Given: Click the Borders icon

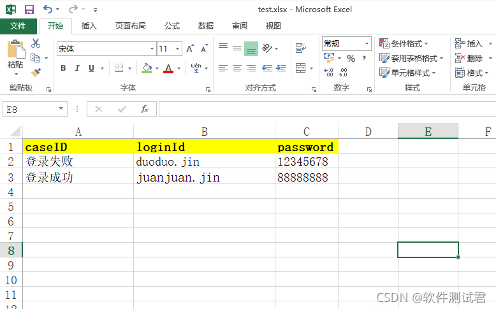Looking at the screenshot, I should coord(119,68).
